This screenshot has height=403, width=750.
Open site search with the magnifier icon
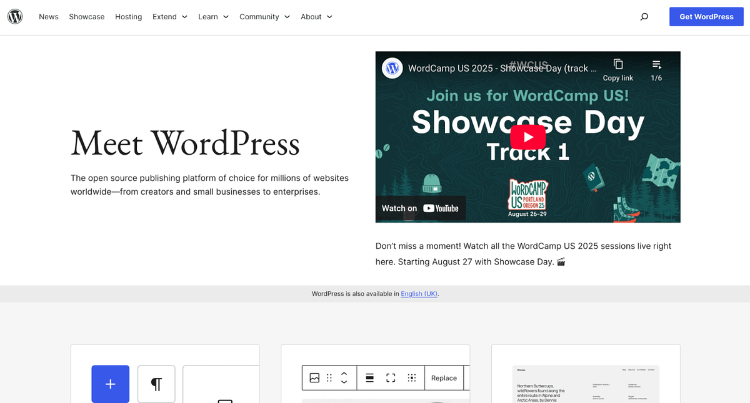coord(644,16)
